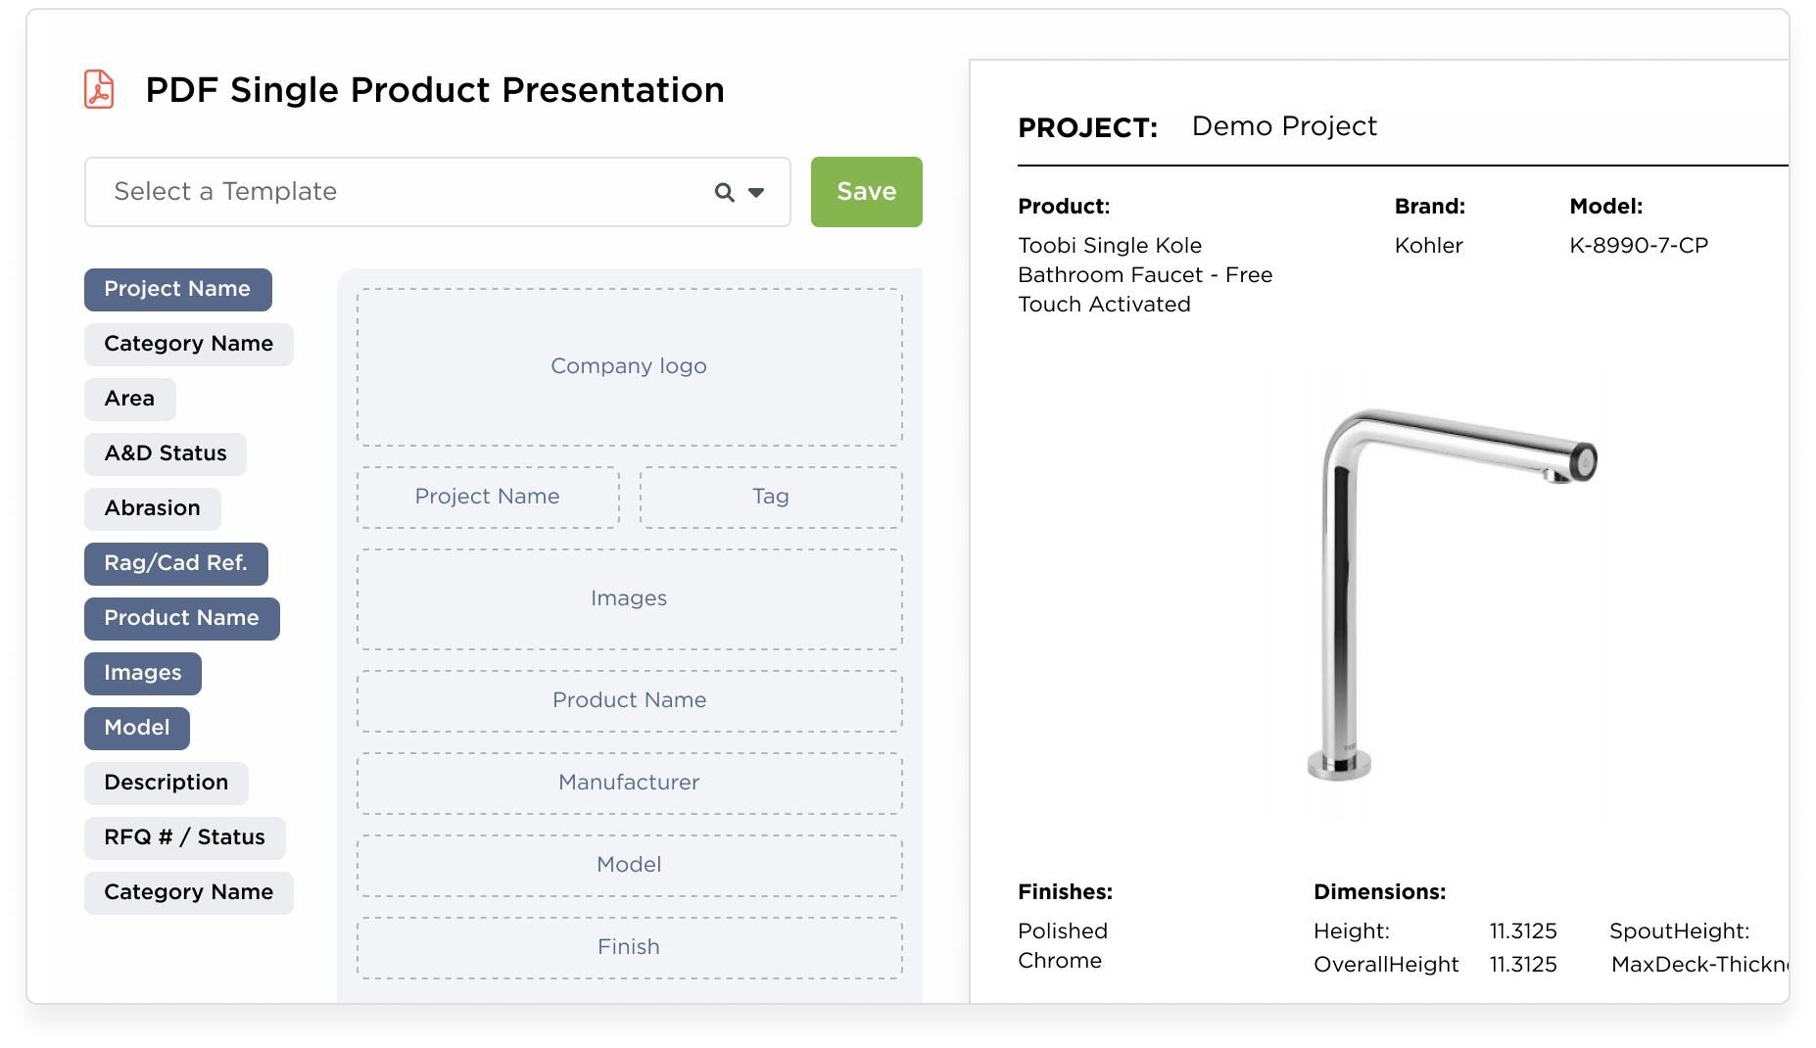This screenshot has width=1816, height=1048.
Task: Select the Tag layout slot
Action: (770, 498)
